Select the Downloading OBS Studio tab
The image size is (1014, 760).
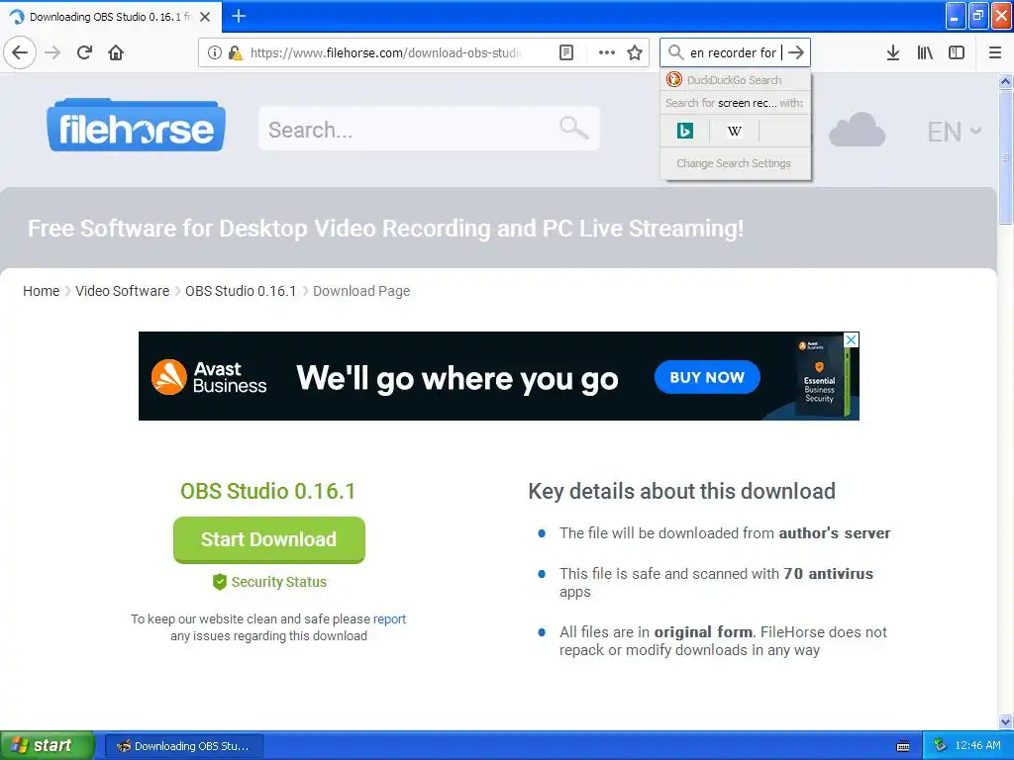pos(111,17)
